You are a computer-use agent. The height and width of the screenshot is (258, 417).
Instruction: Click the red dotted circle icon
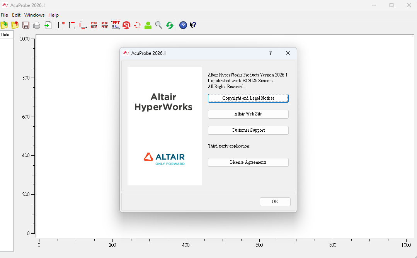pyautogui.click(x=137, y=25)
